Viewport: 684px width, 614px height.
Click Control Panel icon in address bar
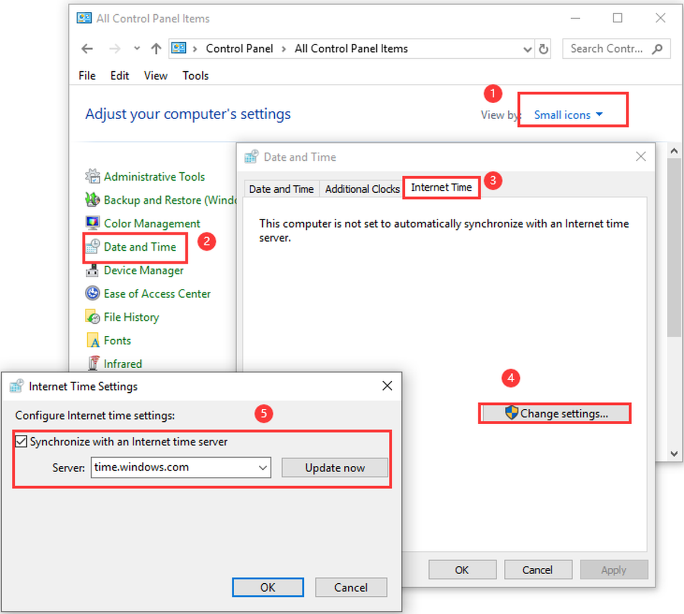179,48
